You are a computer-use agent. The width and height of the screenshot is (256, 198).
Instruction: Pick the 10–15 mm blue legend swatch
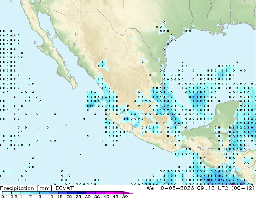click(53, 193)
